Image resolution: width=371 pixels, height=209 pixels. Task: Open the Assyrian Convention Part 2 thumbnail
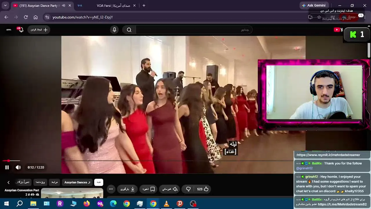72,193
